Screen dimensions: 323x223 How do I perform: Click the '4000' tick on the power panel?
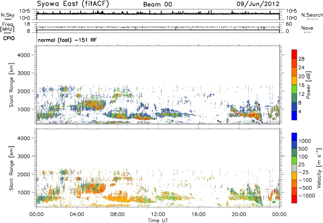click(23, 55)
